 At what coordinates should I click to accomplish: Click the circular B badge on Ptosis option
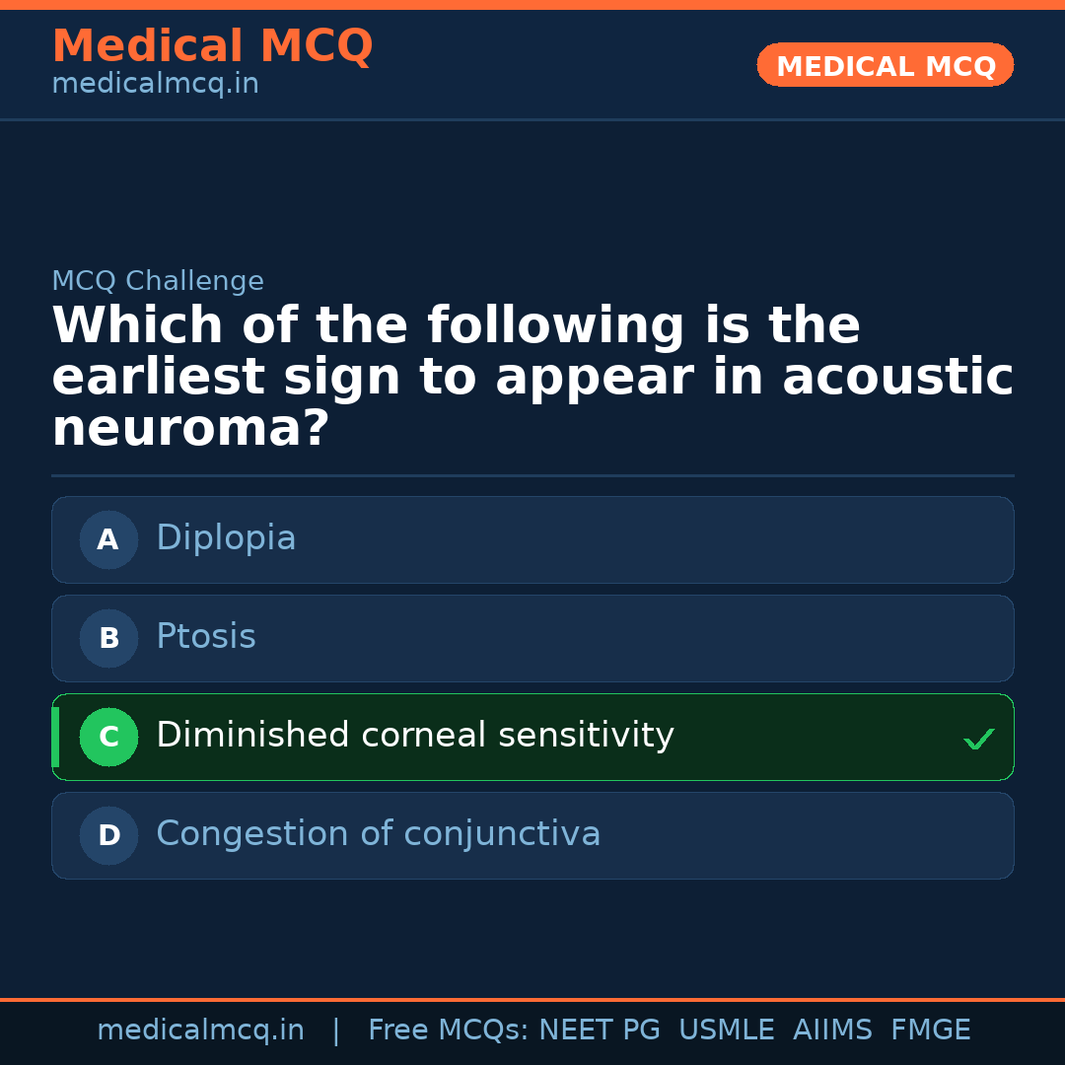tap(108, 638)
